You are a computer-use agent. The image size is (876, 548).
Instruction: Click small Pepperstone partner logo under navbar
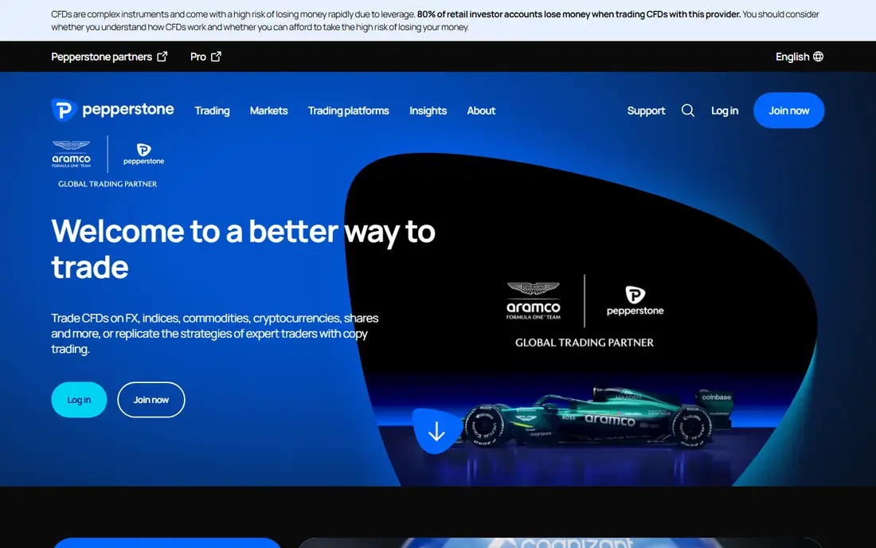coord(143,155)
